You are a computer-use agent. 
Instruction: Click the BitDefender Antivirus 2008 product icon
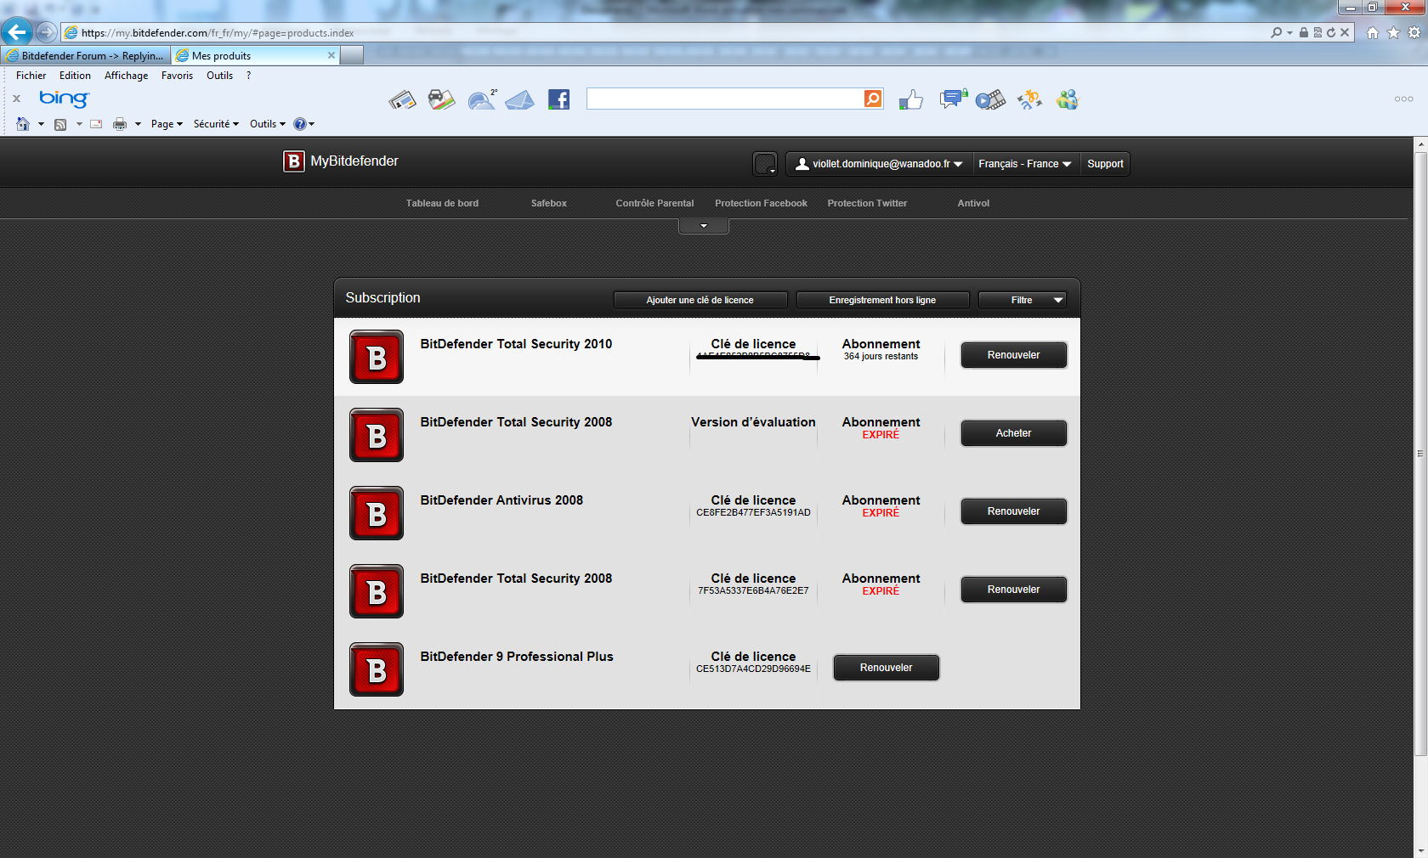coord(377,513)
